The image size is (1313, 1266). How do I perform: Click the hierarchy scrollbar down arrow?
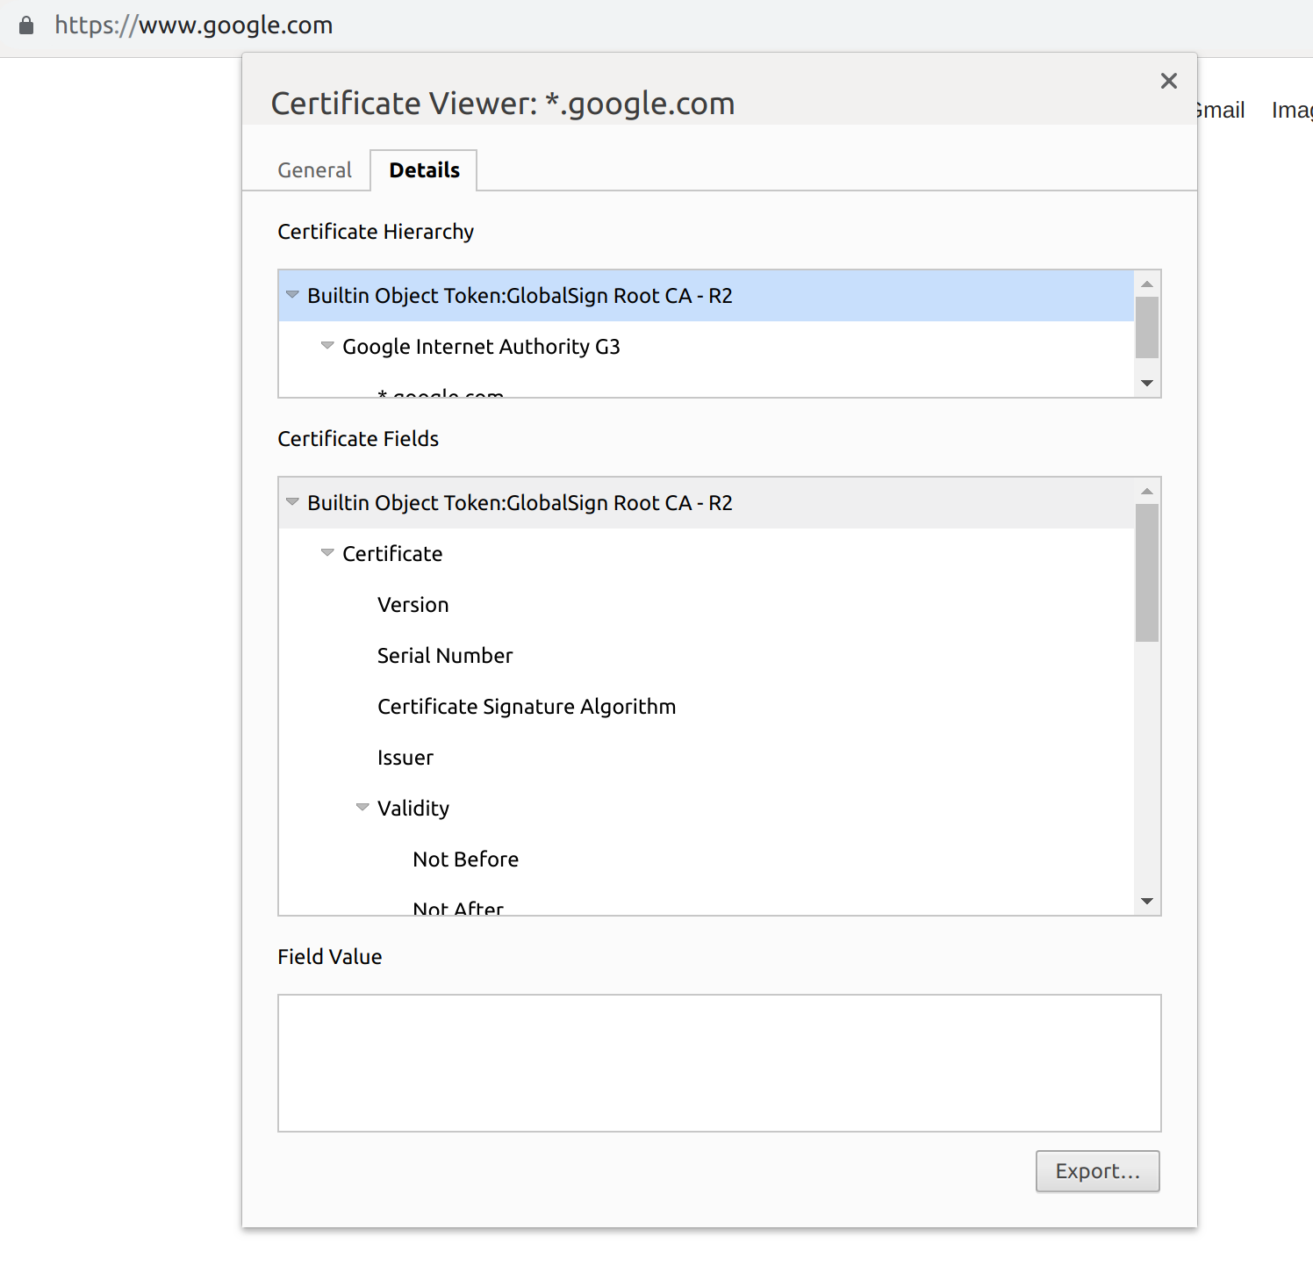pos(1147,384)
